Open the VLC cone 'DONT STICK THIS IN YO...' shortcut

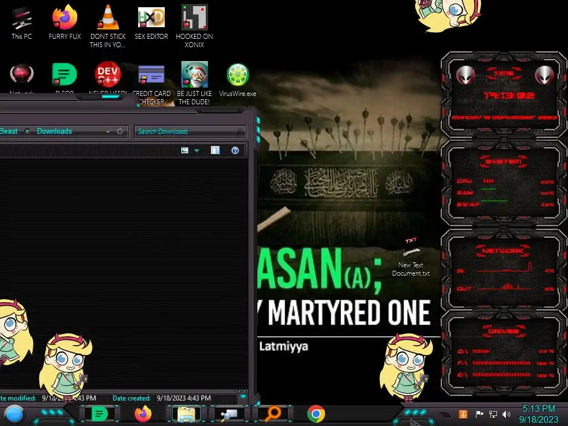tap(108, 26)
